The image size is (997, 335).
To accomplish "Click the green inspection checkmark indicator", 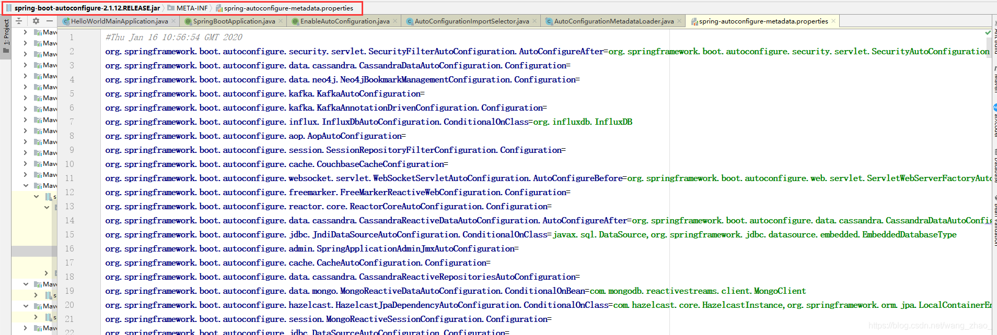I will click(988, 32).
